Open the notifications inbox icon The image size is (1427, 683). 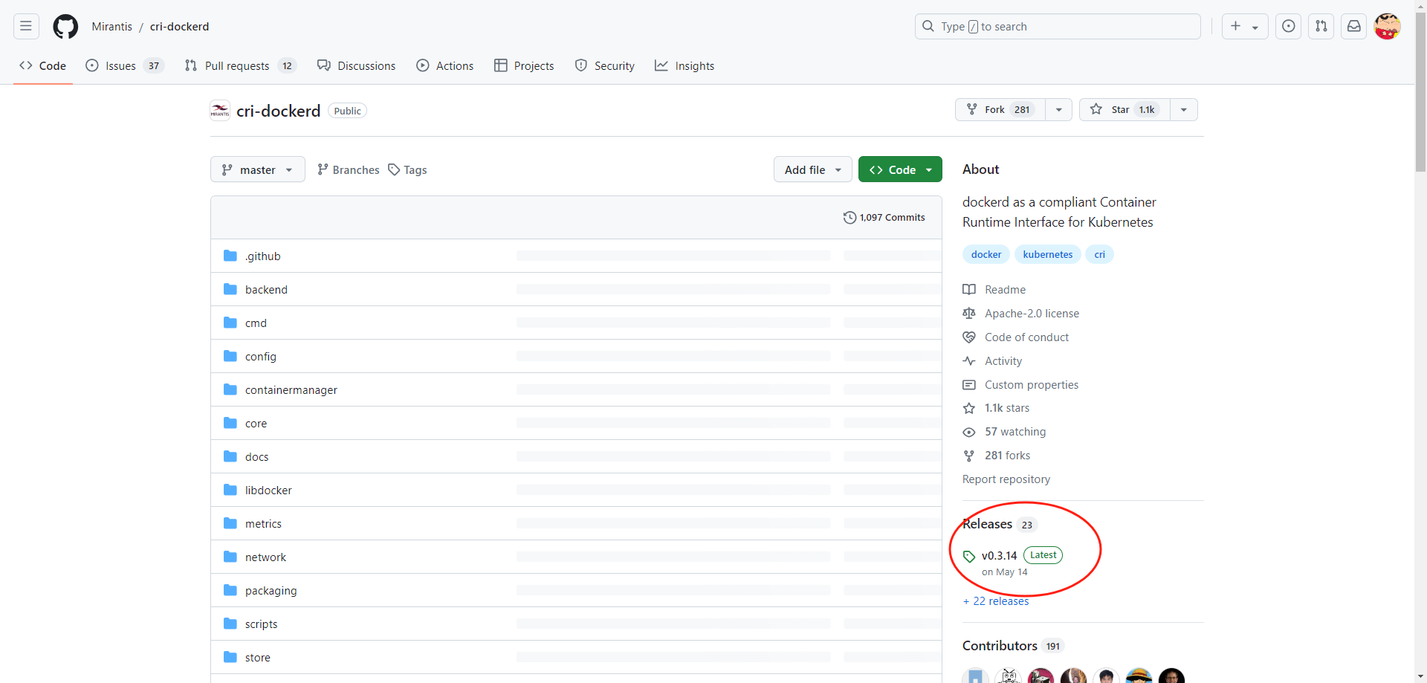pyautogui.click(x=1353, y=27)
